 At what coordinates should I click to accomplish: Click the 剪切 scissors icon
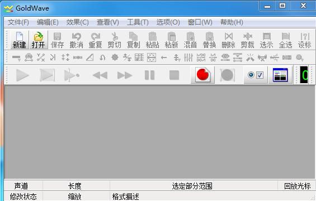(x=115, y=40)
